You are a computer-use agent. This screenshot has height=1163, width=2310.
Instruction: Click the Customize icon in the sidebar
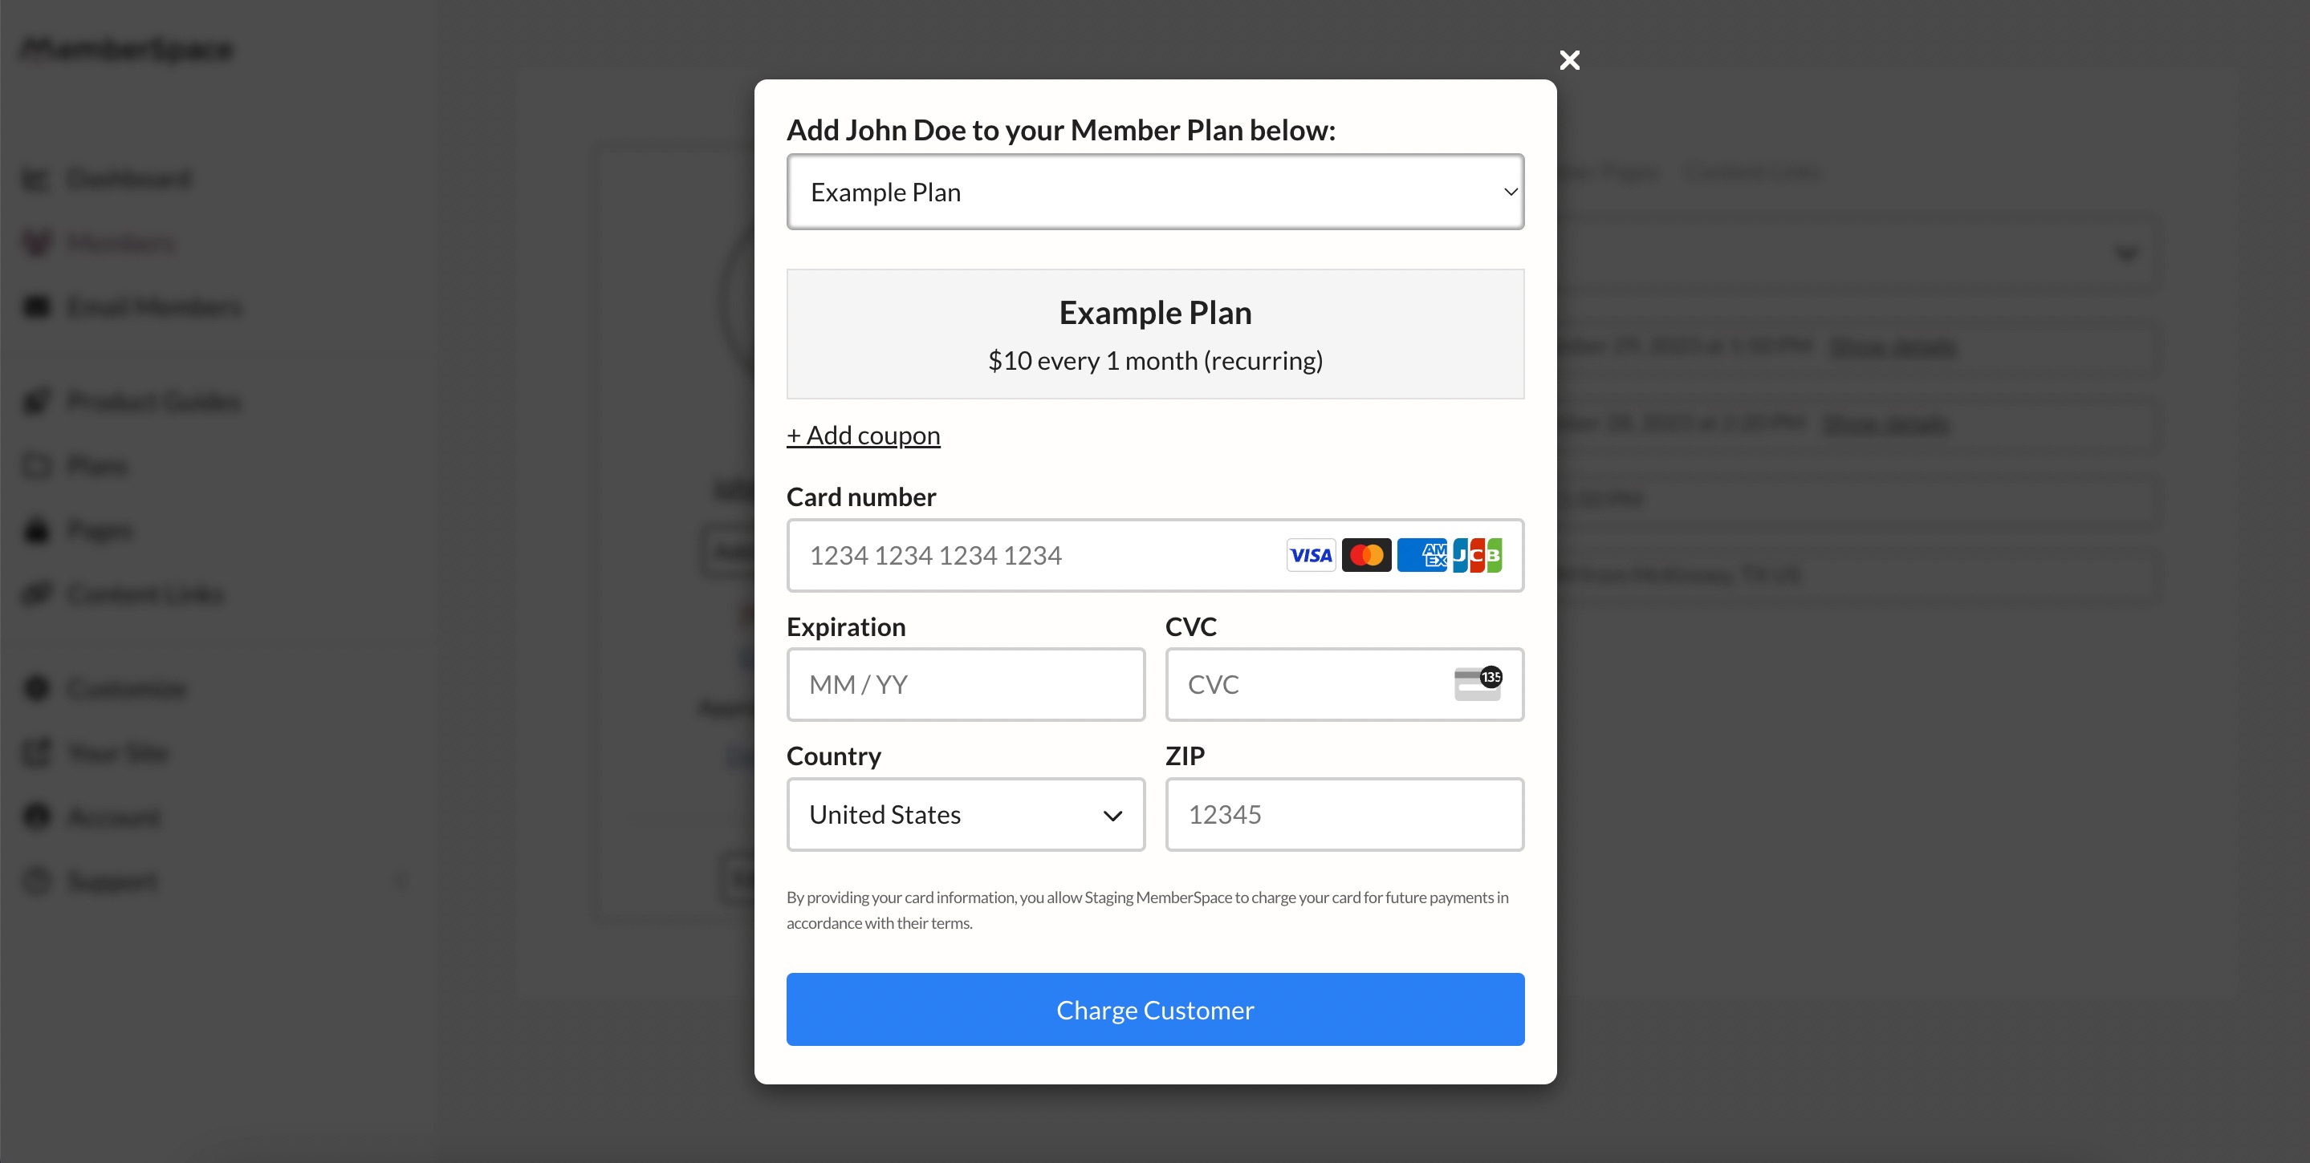[36, 687]
